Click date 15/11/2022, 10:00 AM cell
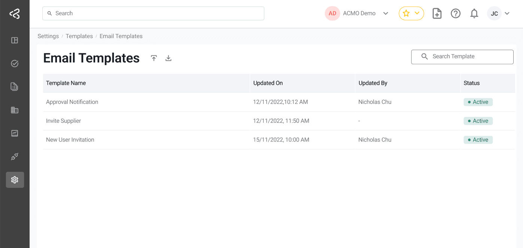The image size is (523, 248). [x=281, y=140]
